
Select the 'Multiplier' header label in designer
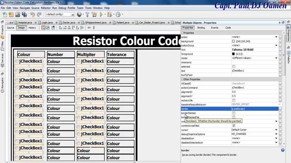click(x=90, y=54)
